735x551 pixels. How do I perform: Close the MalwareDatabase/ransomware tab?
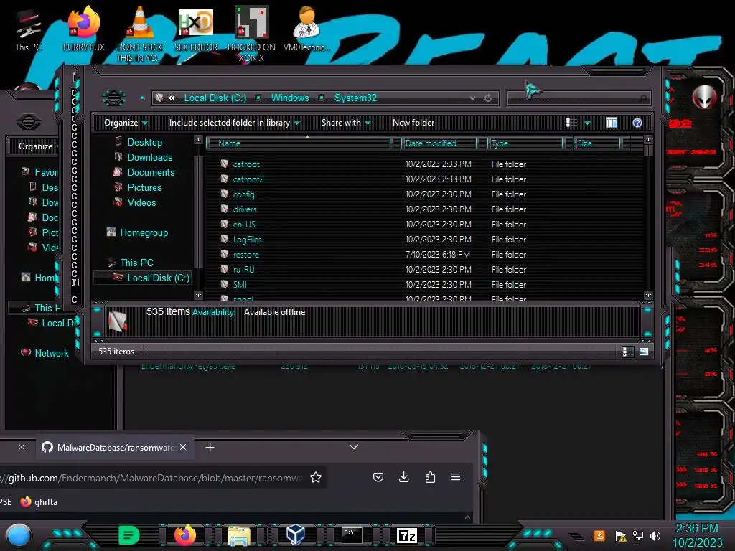tap(183, 447)
